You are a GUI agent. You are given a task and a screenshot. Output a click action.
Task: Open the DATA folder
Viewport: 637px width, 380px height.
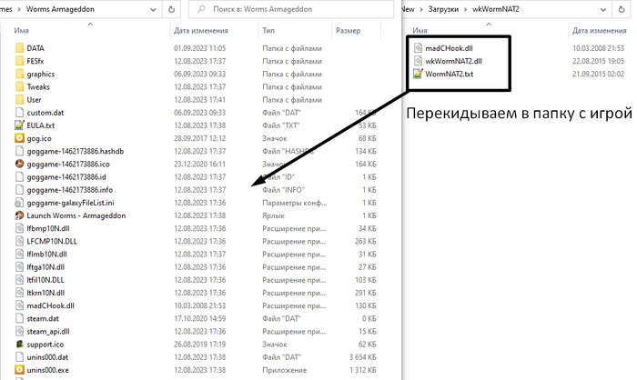pos(35,47)
